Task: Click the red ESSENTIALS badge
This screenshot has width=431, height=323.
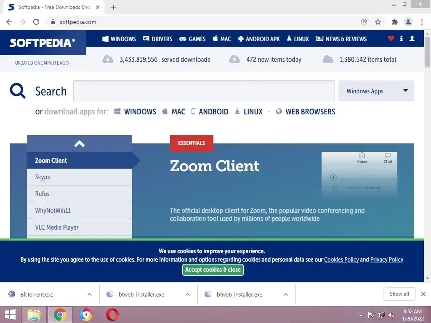Action: pos(192,143)
